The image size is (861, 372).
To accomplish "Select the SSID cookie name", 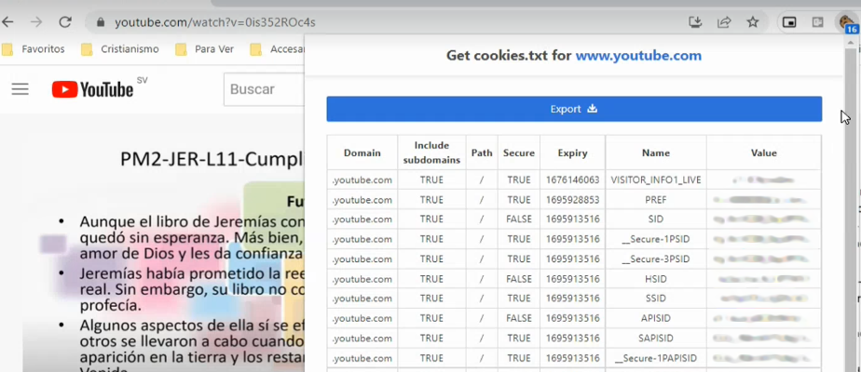I will (656, 299).
